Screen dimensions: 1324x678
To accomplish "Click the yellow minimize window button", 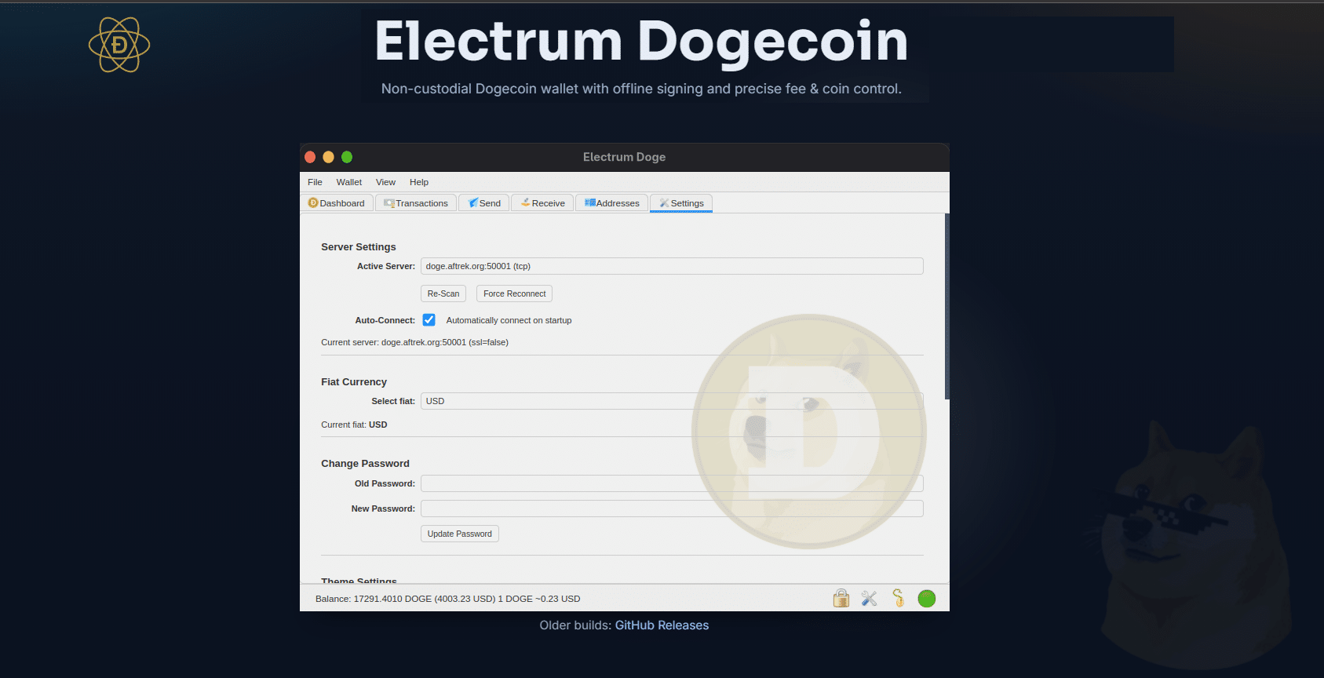I will pos(328,157).
